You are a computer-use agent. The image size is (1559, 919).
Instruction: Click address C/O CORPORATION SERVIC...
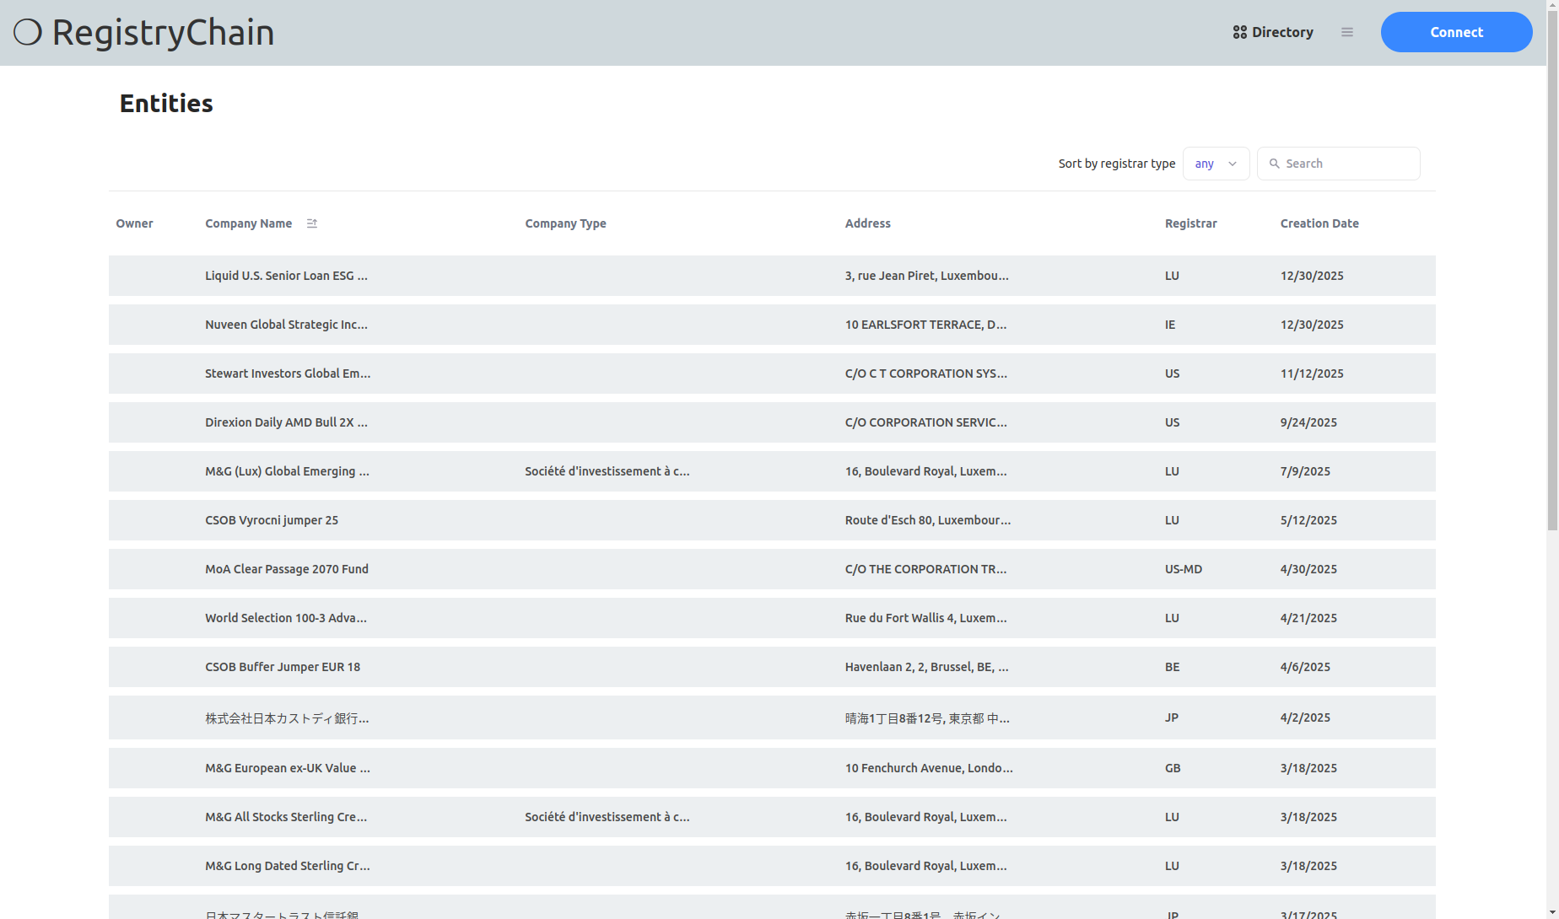tap(925, 422)
